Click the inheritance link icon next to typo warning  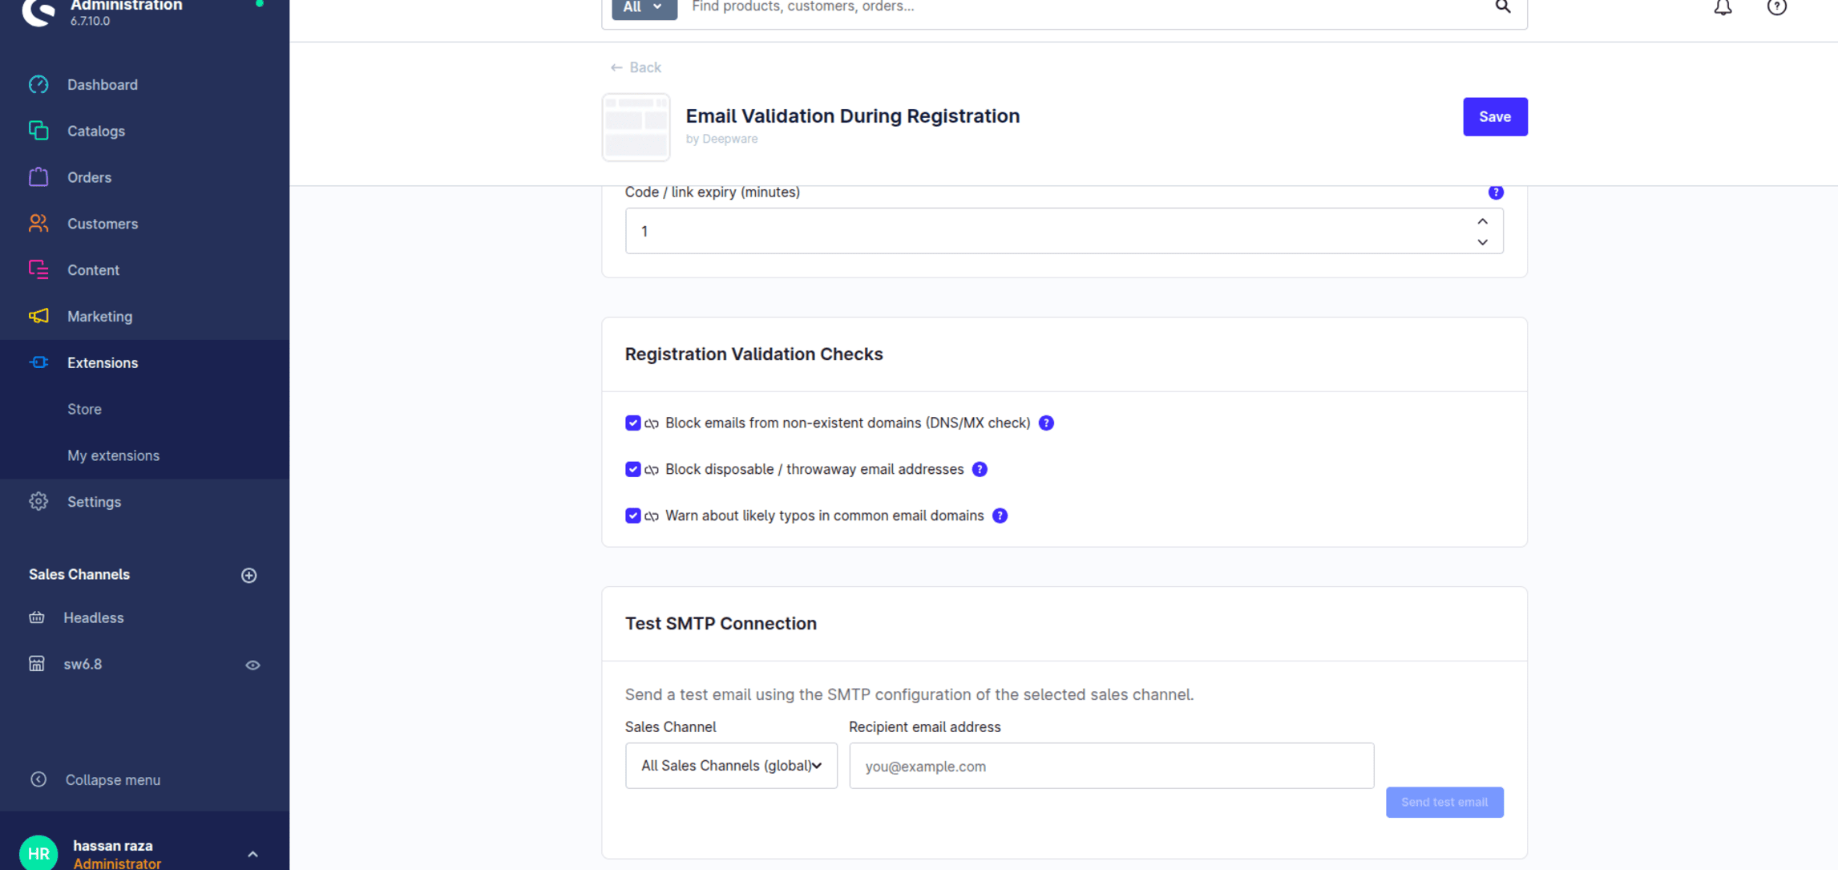[652, 516]
